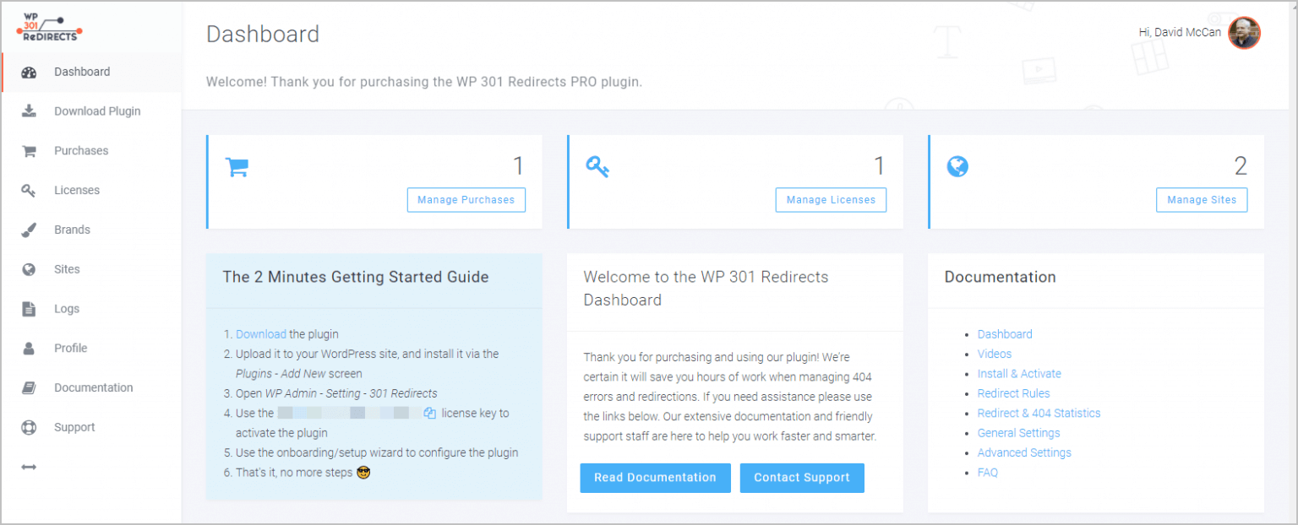Click the FAQ link under Documentation
1298x525 pixels.
point(987,472)
